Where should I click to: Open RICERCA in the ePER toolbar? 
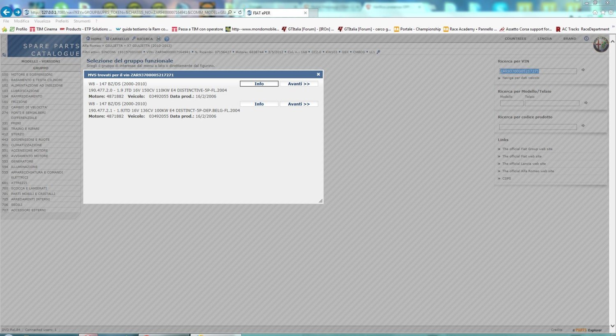143,39
